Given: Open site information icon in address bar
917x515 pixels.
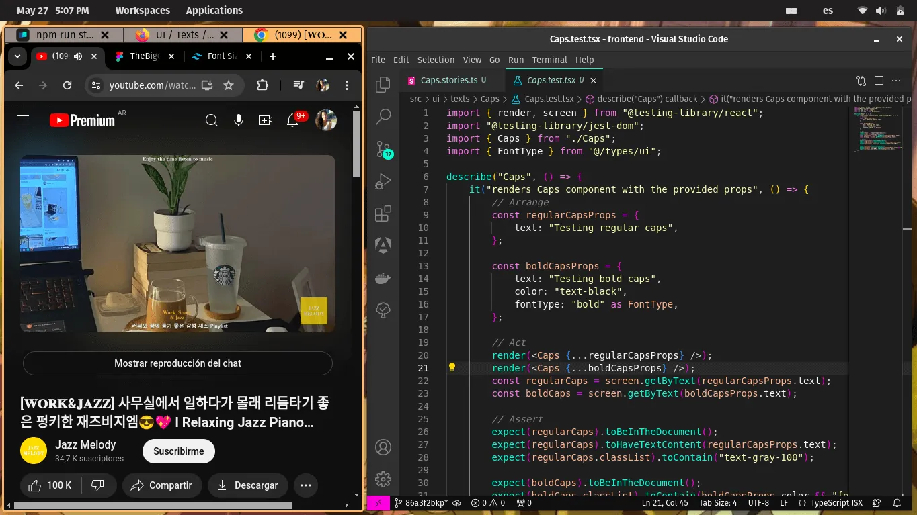Looking at the screenshot, I should click(x=96, y=85).
